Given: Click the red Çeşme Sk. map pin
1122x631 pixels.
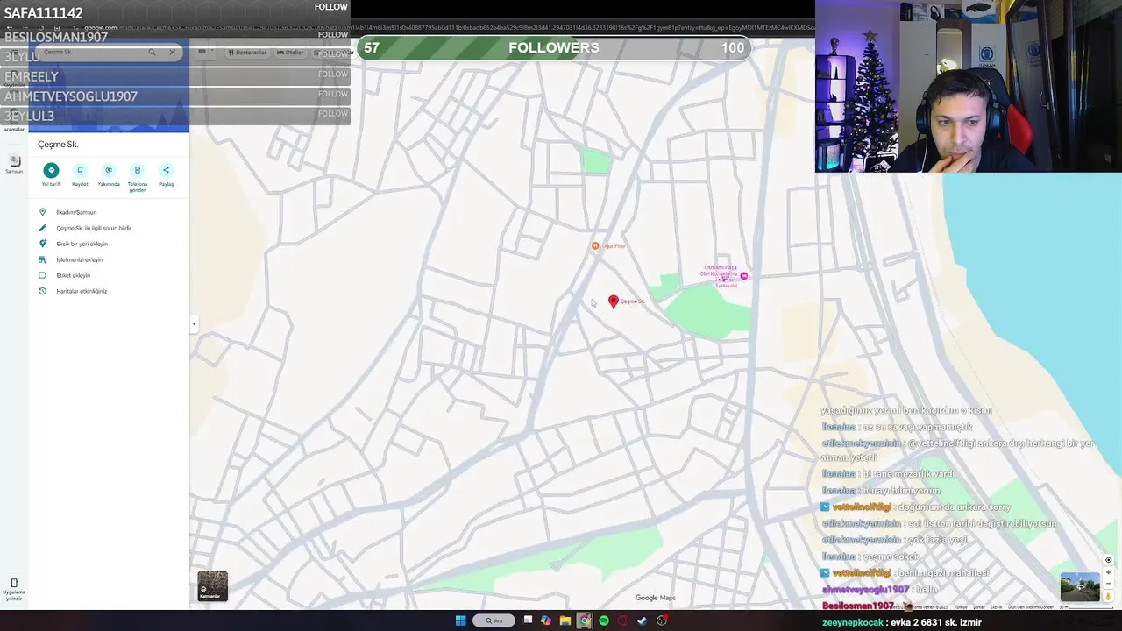Looking at the screenshot, I should click(614, 301).
